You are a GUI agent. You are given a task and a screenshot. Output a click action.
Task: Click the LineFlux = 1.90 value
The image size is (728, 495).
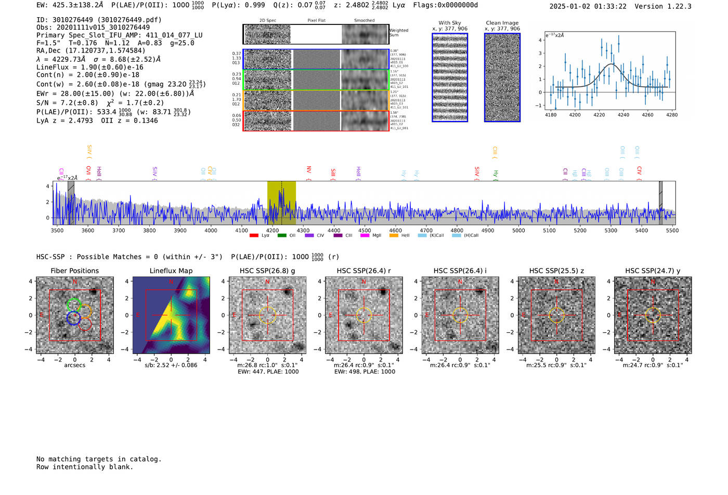pos(90,67)
